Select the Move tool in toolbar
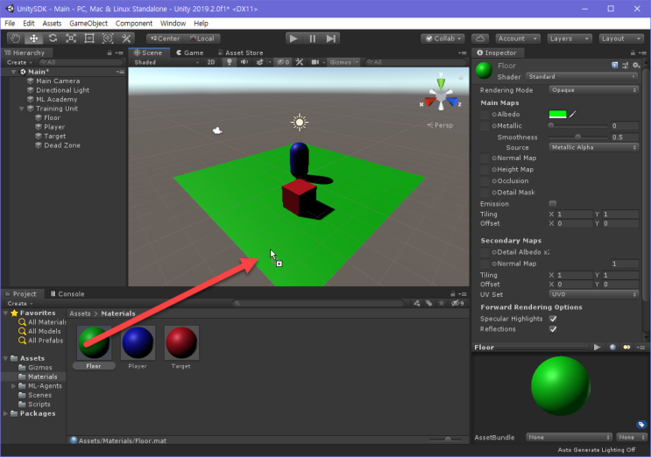 (34, 39)
